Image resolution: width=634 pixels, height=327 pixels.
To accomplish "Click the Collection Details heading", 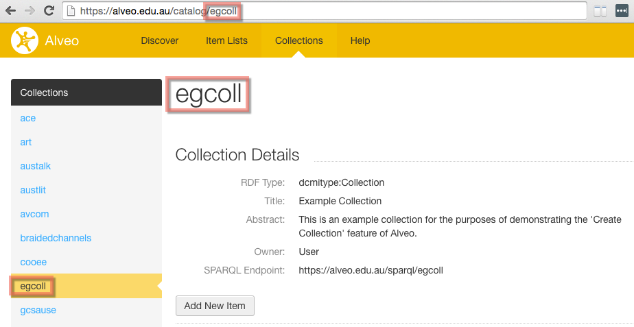I will pyautogui.click(x=237, y=155).
